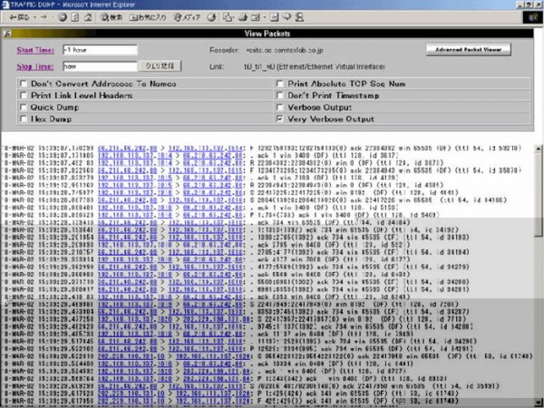The image size is (544, 408).
Task: Show browsing History from the toolbar
Action: (211, 17)
